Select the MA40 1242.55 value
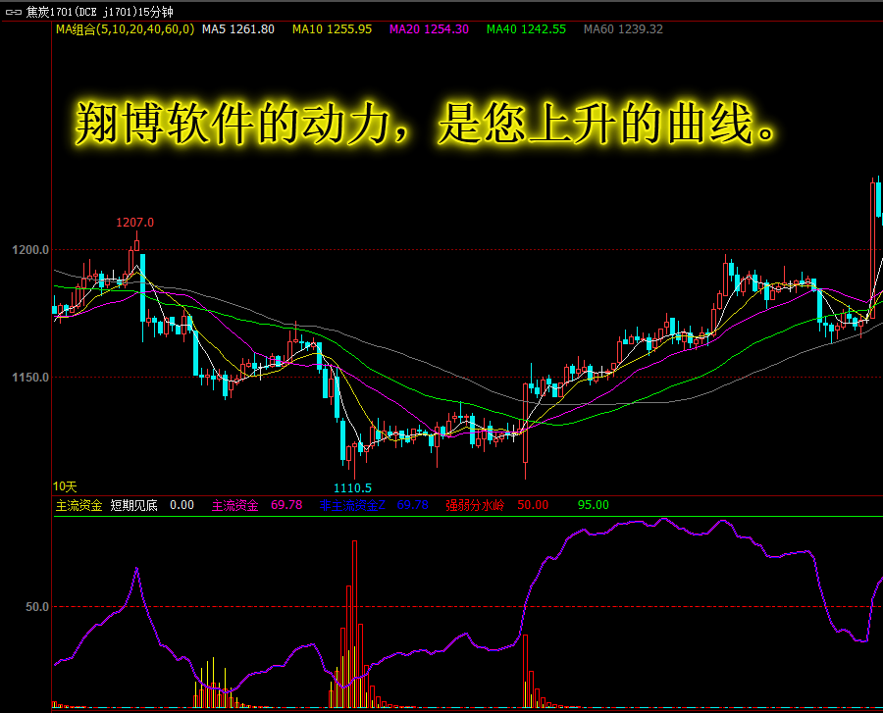The height and width of the screenshot is (713, 883). click(526, 29)
